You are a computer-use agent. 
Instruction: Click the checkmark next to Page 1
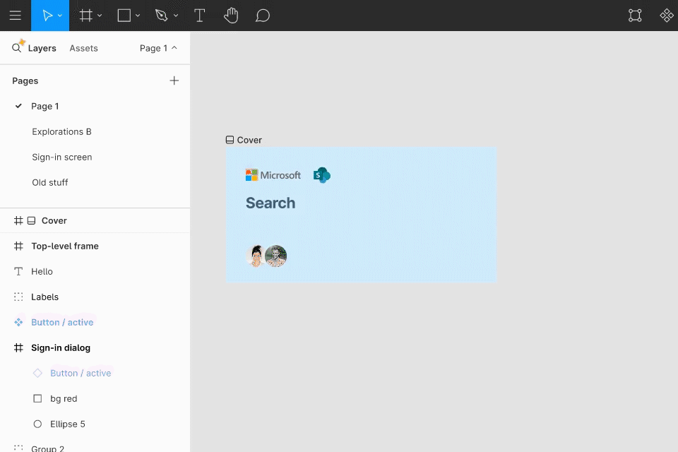(x=18, y=106)
